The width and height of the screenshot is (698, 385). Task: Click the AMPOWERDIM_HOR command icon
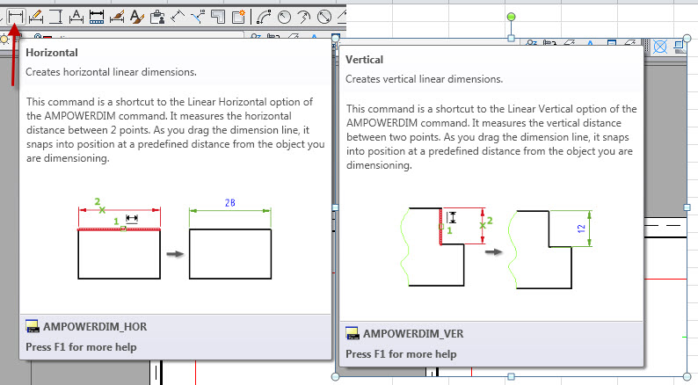pyautogui.click(x=32, y=326)
